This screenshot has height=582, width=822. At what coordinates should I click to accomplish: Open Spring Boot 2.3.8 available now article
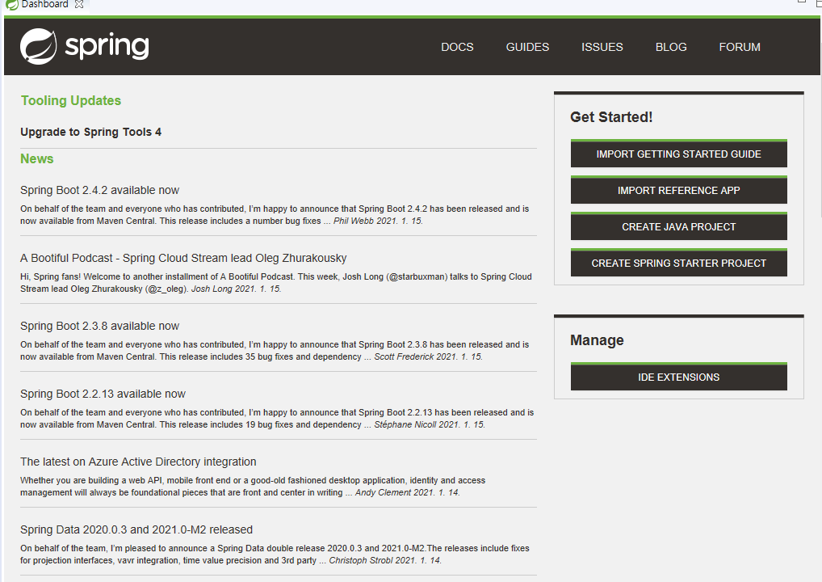pos(99,326)
